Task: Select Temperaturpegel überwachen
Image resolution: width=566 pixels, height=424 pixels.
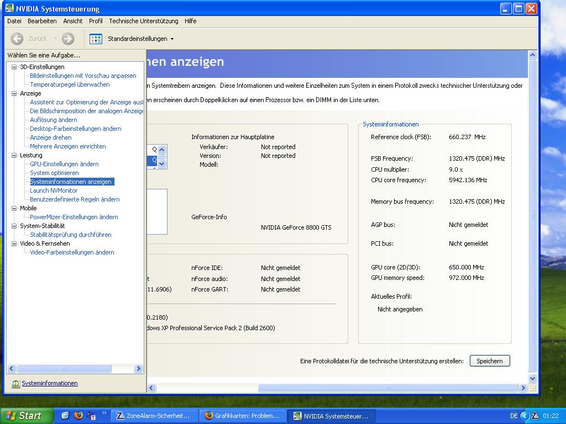Action: (70, 84)
